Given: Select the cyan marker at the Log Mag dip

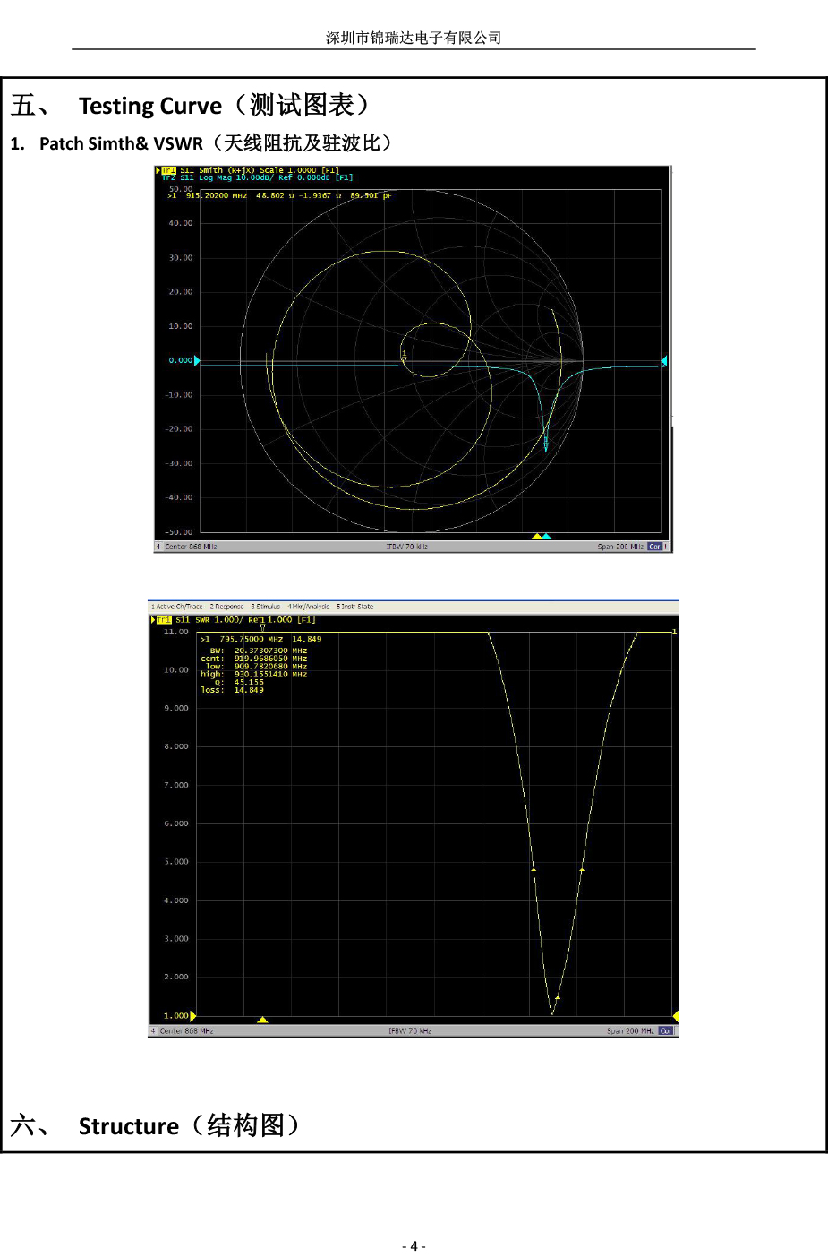Looking at the screenshot, I should pos(546,443).
